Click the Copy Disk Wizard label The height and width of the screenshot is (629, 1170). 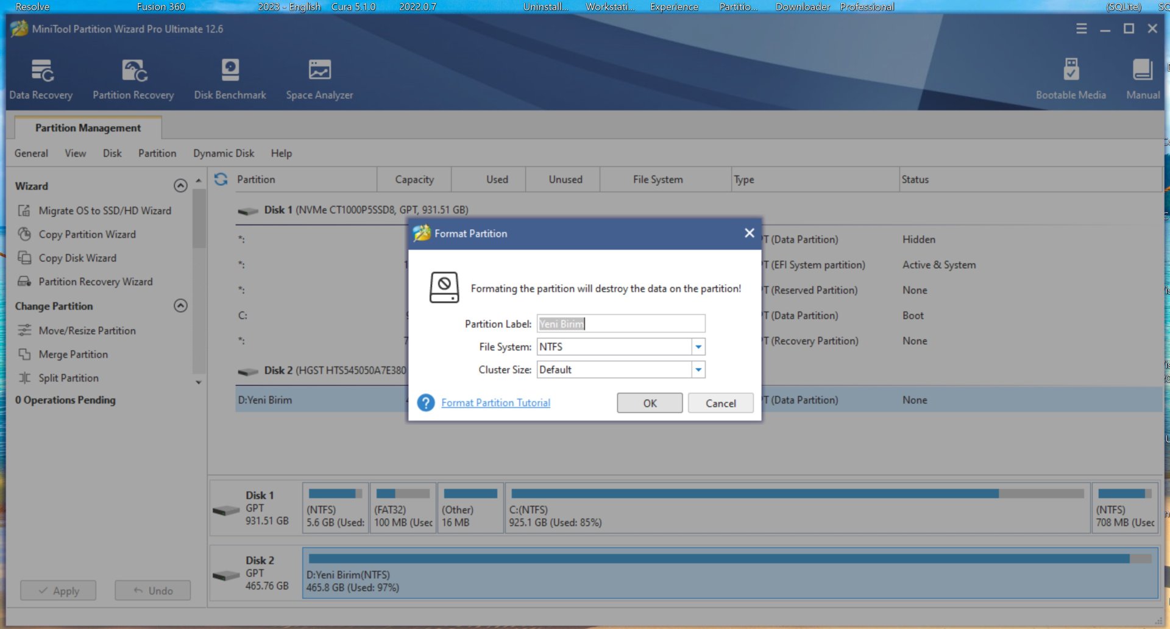click(77, 258)
